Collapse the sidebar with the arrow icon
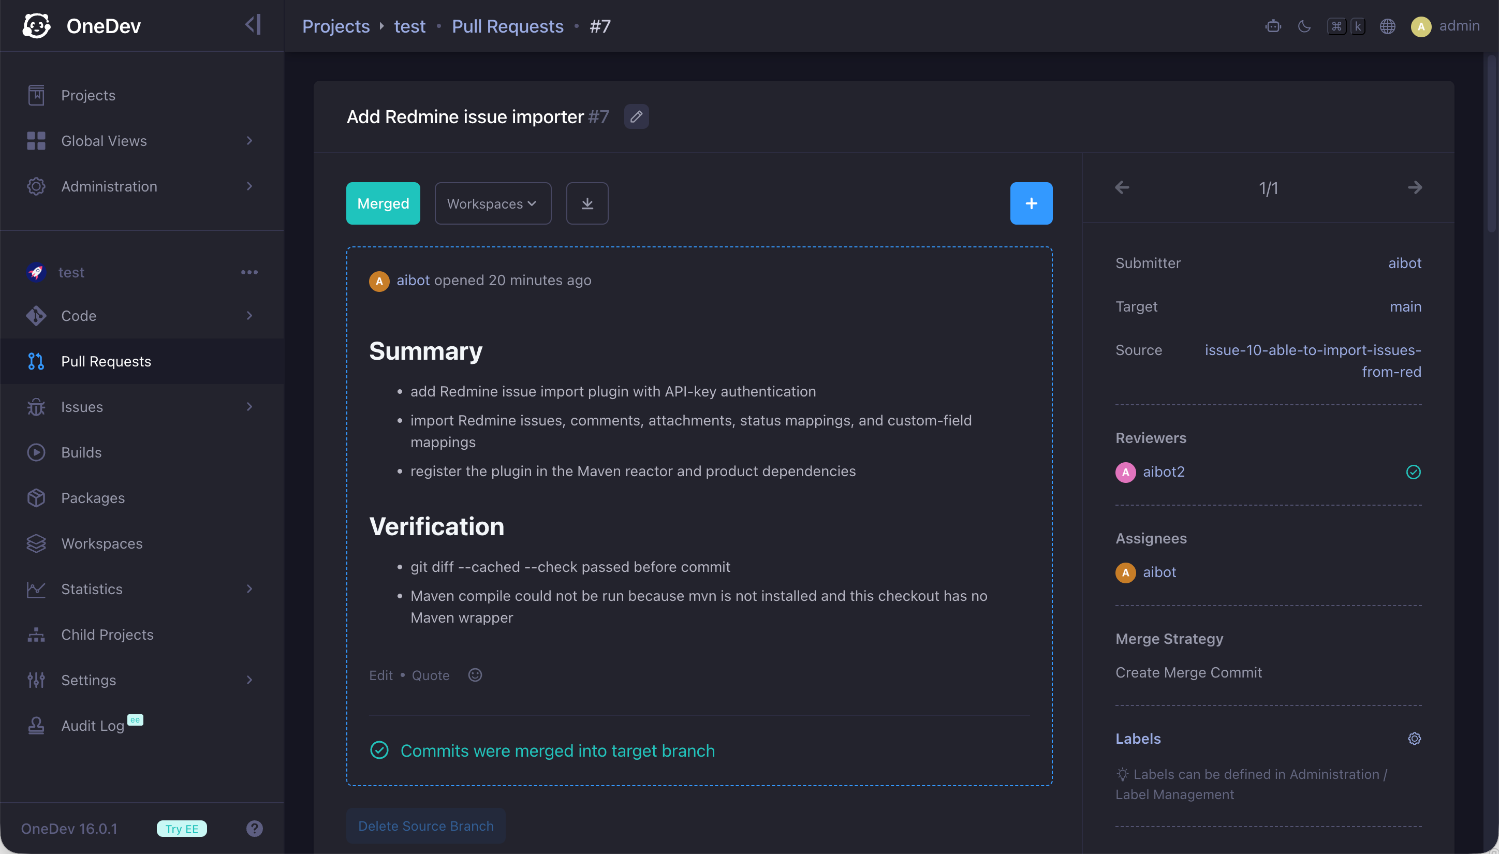Screen dimensions: 1499x854 [253, 25]
